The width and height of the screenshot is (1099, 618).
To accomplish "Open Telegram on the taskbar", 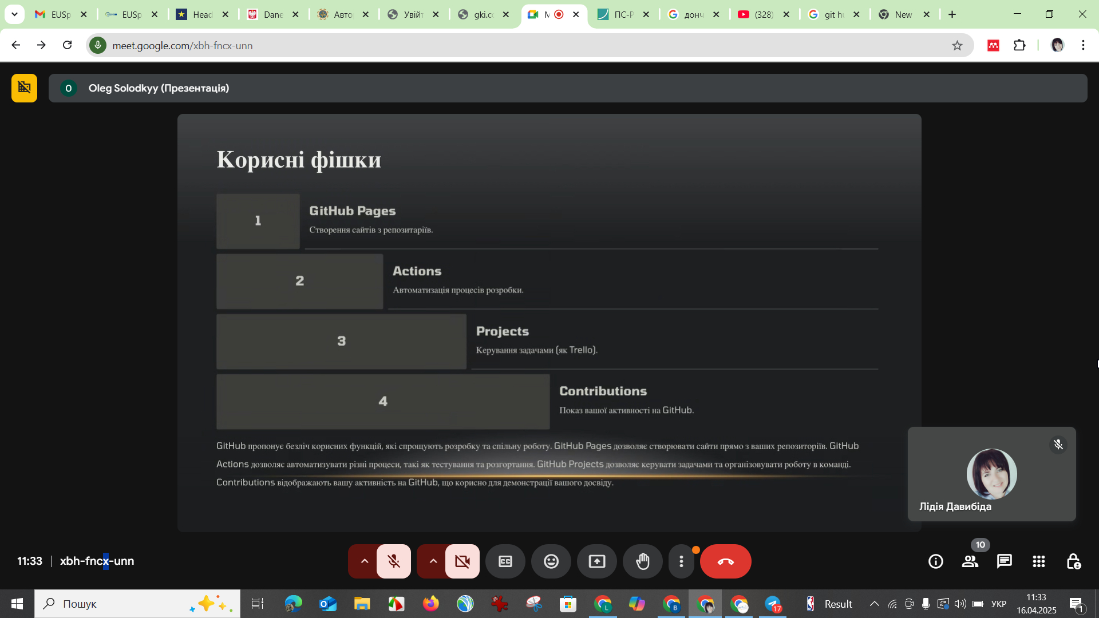I will pos(774,604).
